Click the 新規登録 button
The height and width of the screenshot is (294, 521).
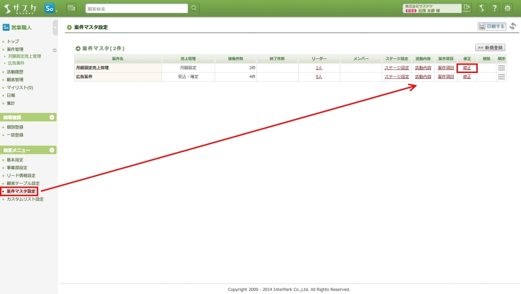[490, 47]
